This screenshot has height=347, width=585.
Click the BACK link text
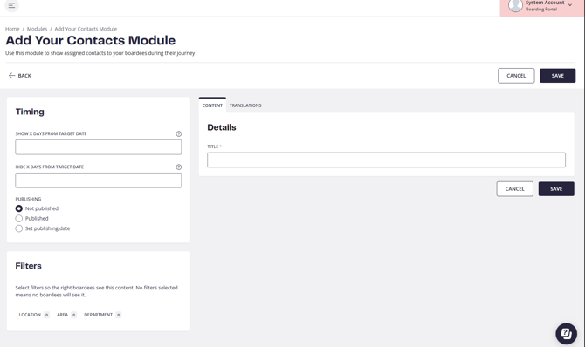(x=24, y=76)
